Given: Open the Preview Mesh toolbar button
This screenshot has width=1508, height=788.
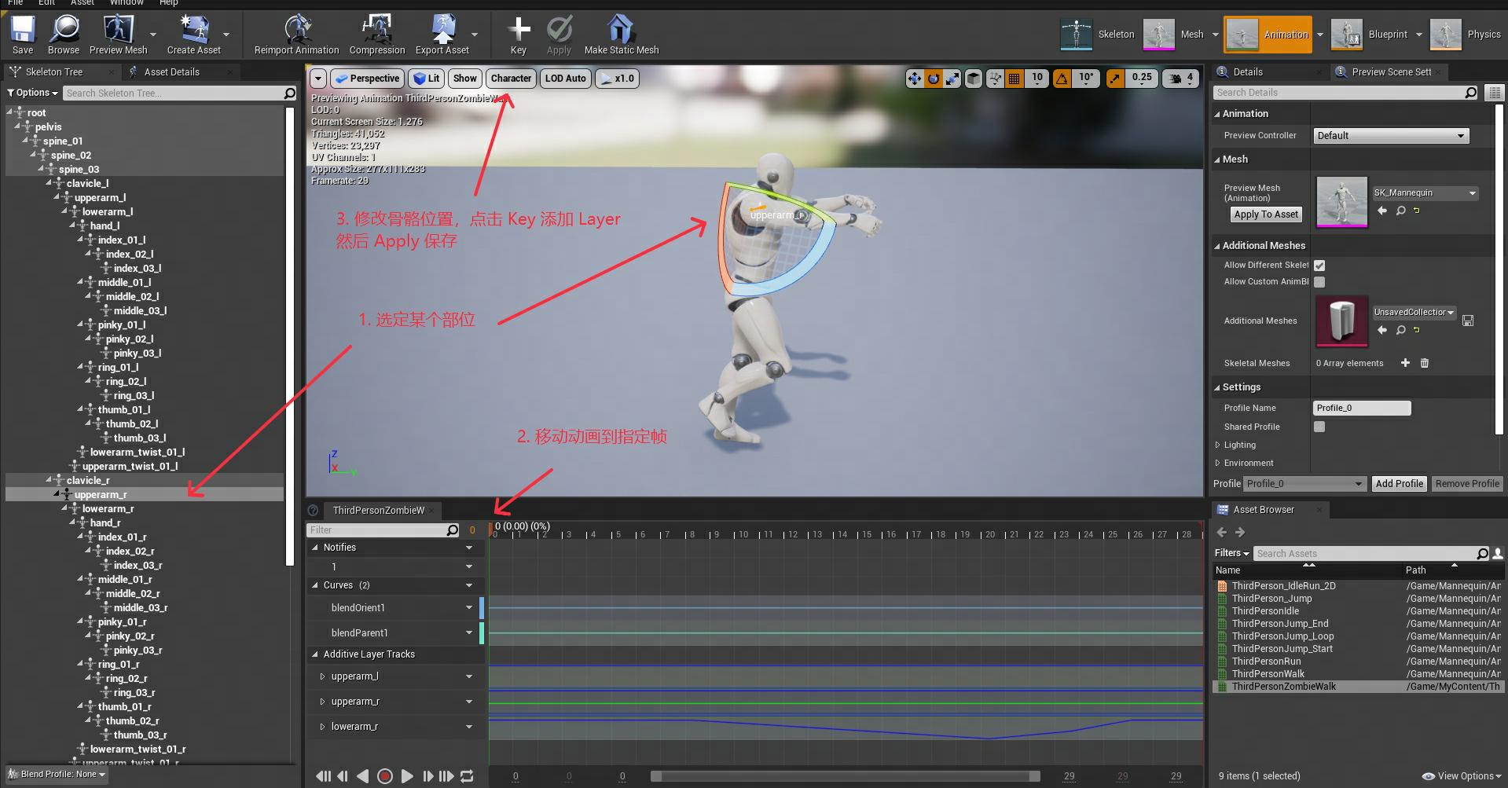Looking at the screenshot, I should tap(118, 35).
